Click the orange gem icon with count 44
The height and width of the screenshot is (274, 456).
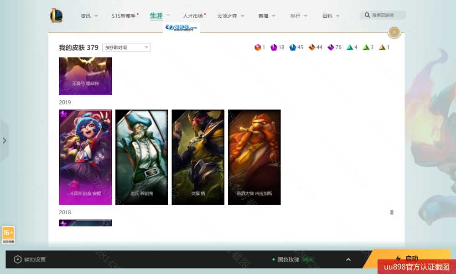tap(312, 47)
